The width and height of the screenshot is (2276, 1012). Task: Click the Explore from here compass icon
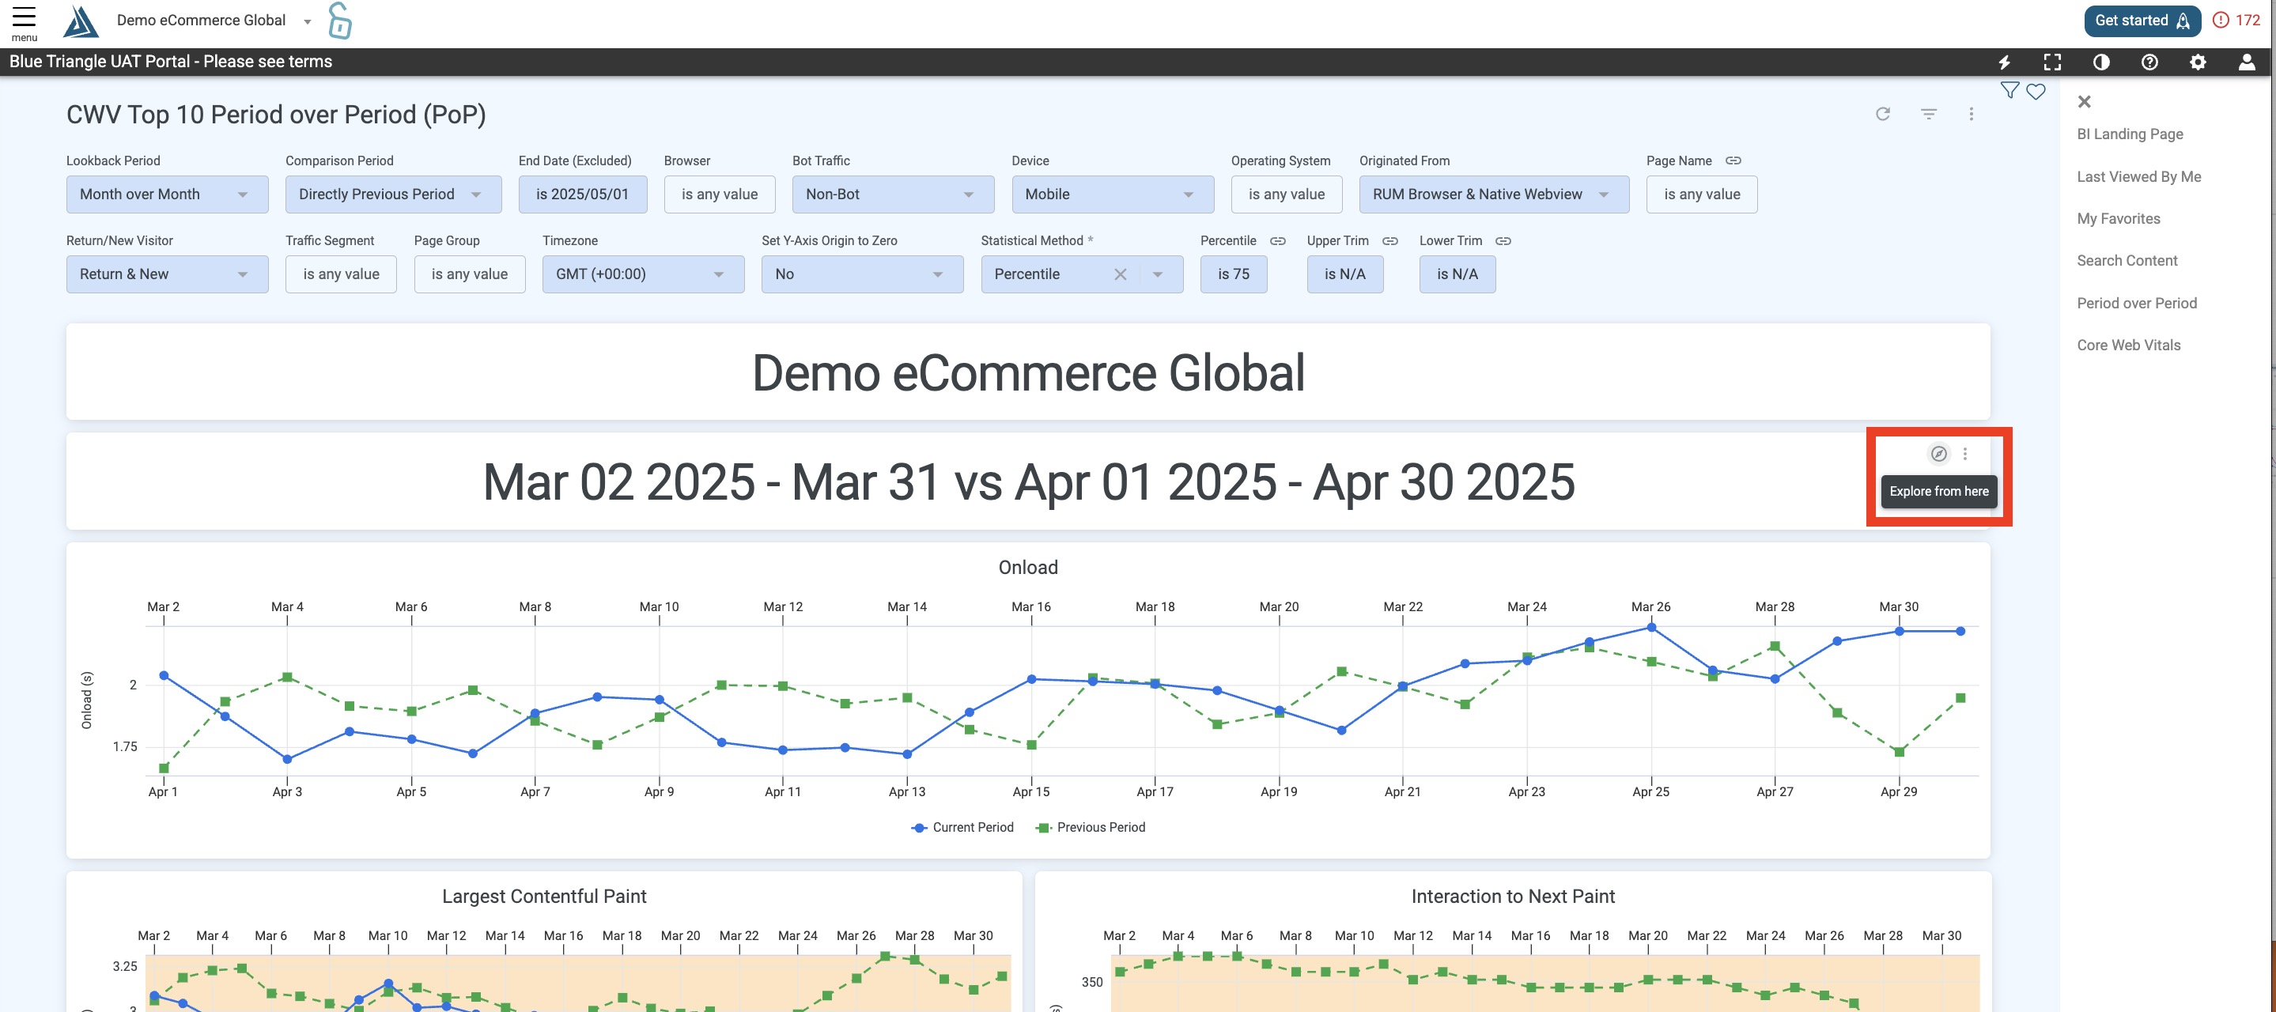(x=1938, y=454)
